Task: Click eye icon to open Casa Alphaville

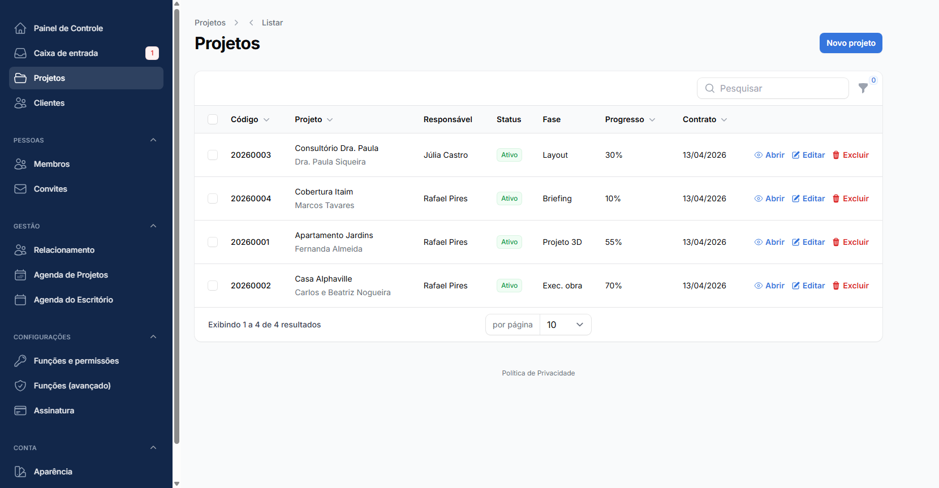Action: pyautogui.click(x=759, y=286)
